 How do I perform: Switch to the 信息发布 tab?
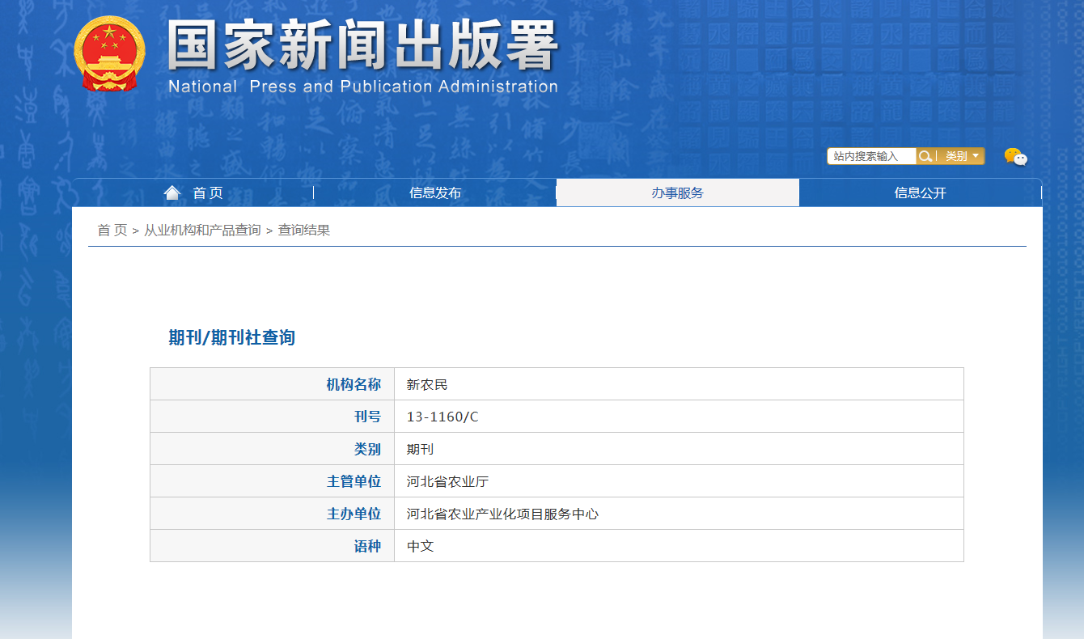(x=434, y=193)
